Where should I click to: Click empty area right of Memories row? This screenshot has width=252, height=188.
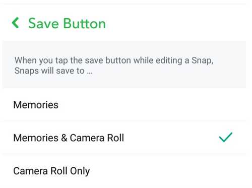click(151, 105)
